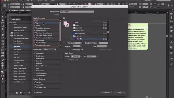Select the Hand tool
Image resolution: width=174 pixels, height=98 pixels.
coord(2,65)
